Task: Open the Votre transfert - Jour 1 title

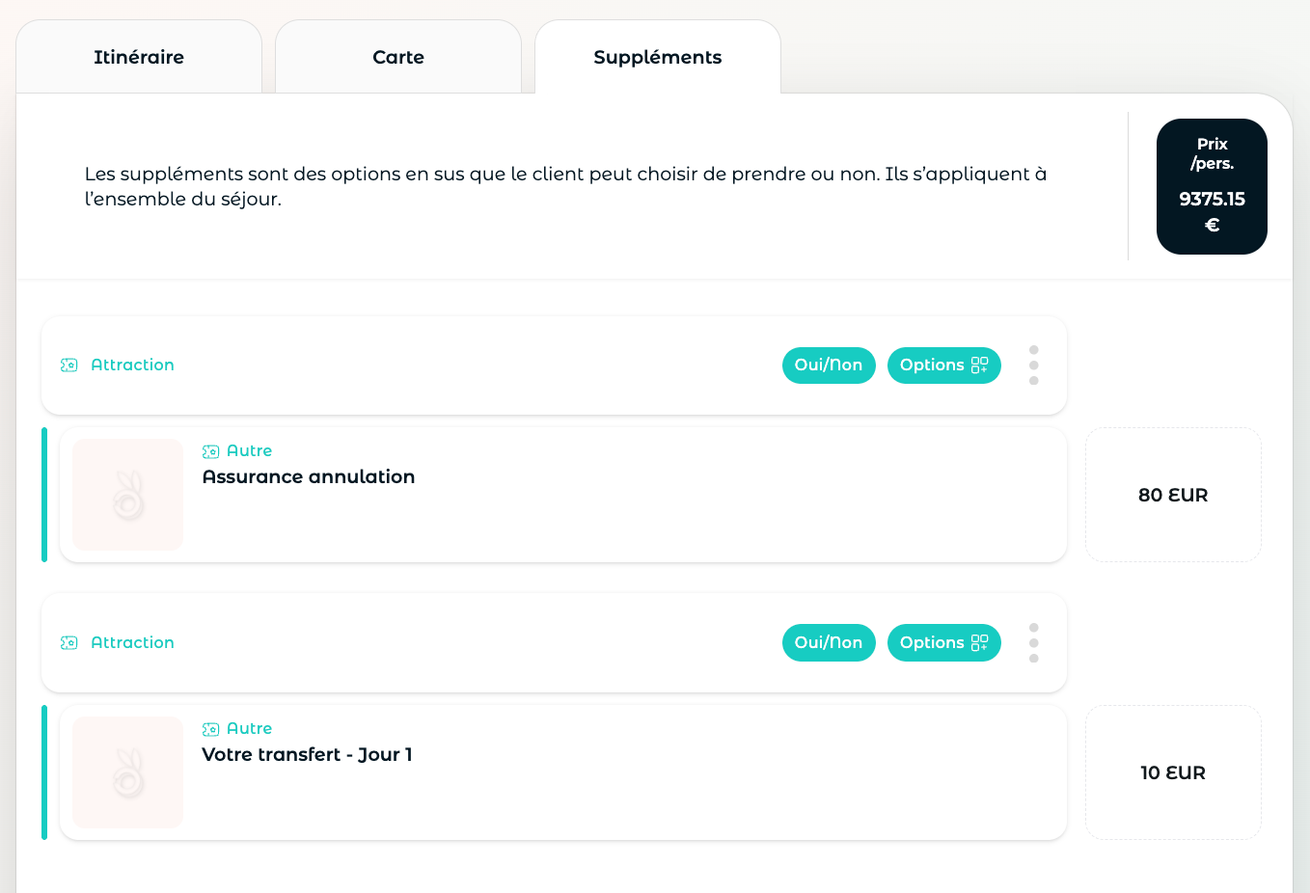Action: coord(307,754)
